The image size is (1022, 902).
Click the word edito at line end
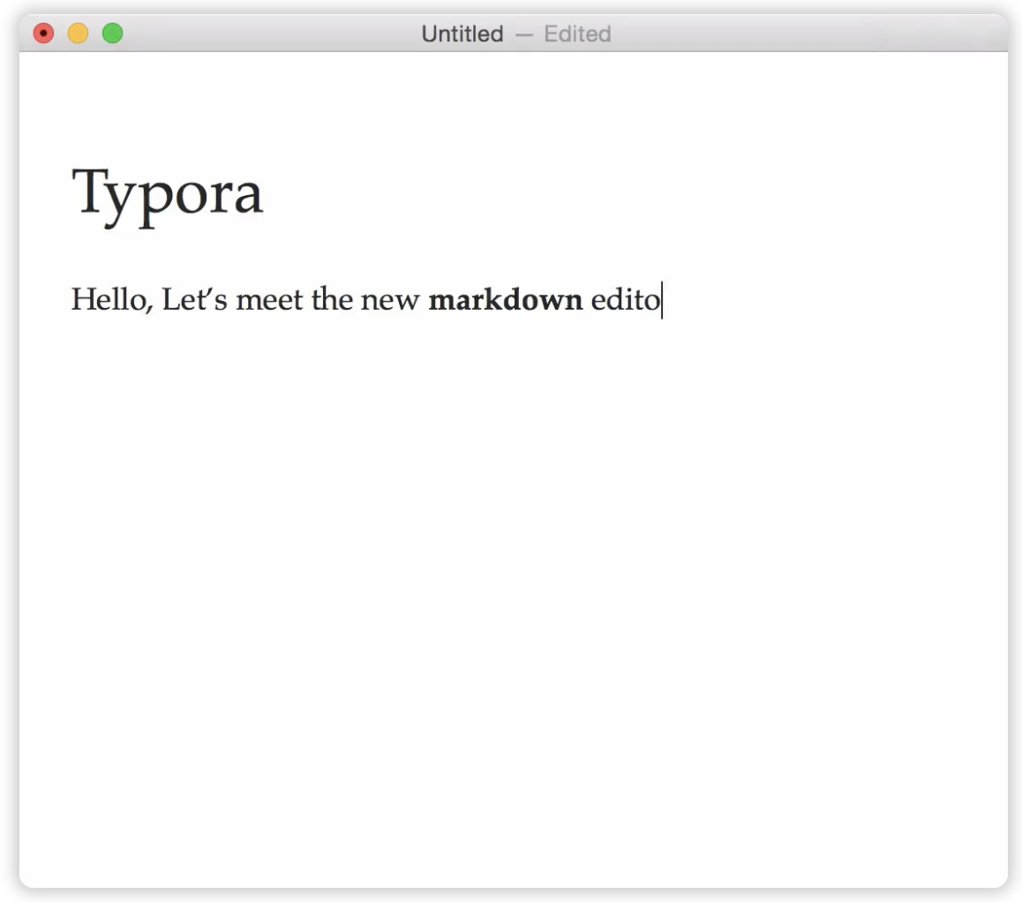(625, 300)
